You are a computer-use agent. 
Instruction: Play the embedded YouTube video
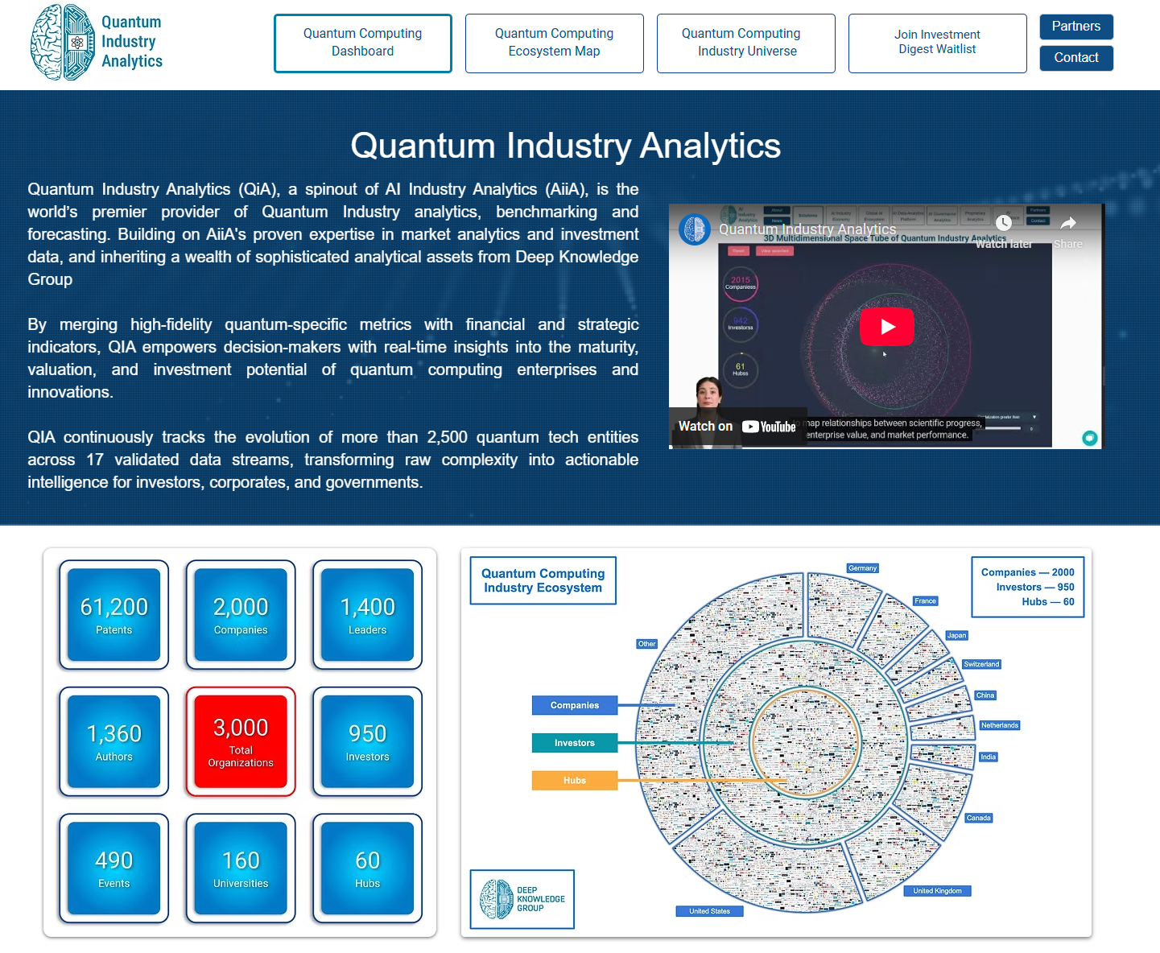point(886,327)
